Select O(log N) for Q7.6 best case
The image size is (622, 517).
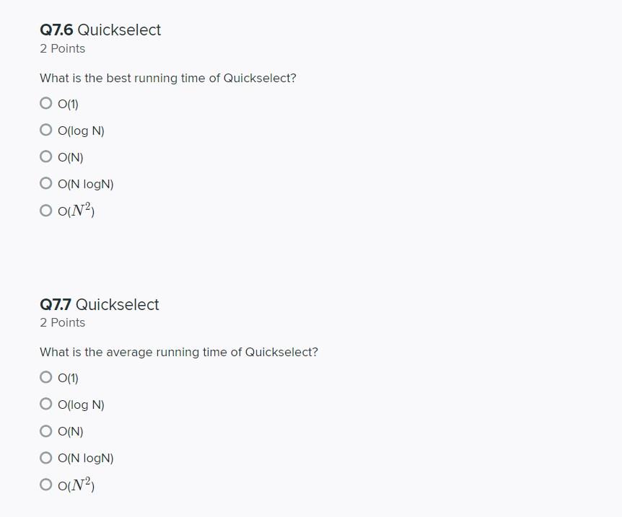(46, 130)
